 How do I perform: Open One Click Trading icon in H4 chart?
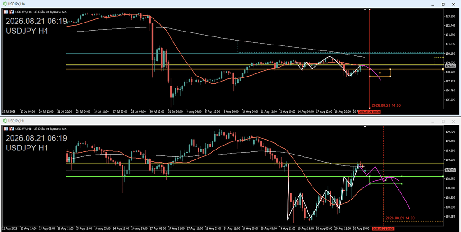pyautogui.click(x=12, y=12)
